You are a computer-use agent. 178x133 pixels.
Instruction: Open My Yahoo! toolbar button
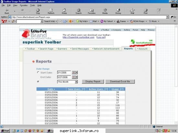tap(107, 21)
